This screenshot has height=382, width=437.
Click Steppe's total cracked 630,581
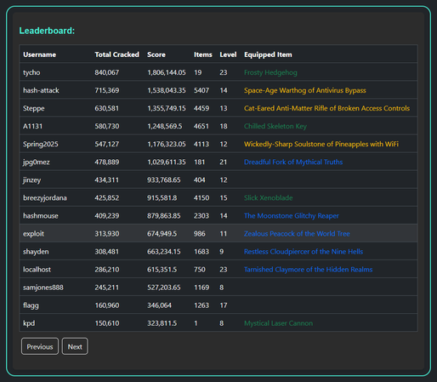(x=107, y=108)
